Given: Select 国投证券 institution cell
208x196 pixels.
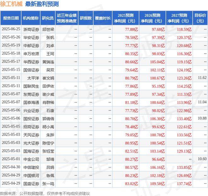Looking at the screenshot, I should pos(31,119).
